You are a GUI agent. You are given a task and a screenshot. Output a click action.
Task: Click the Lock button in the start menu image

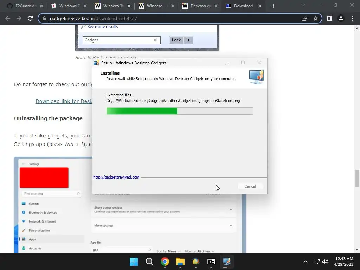(176, 40)
